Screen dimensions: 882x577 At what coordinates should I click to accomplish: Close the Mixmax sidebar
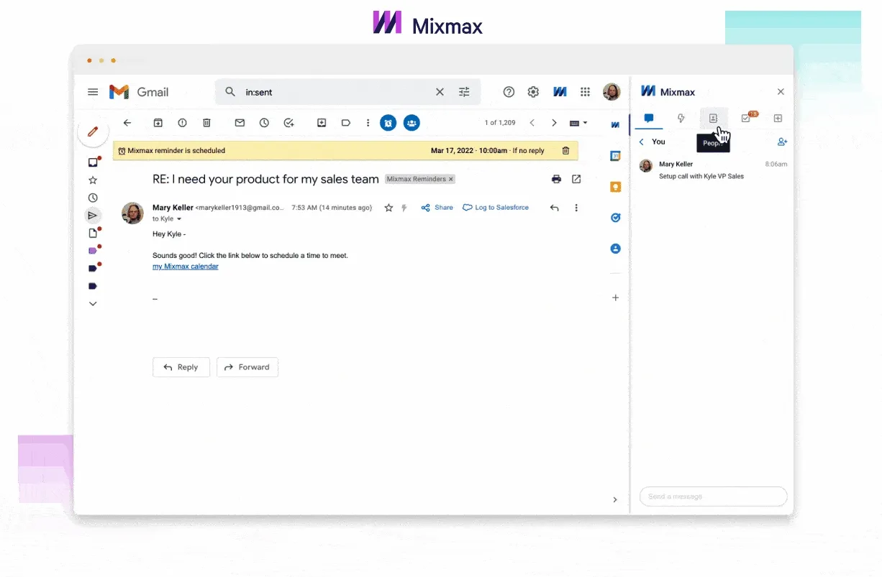tap(781, 92)
